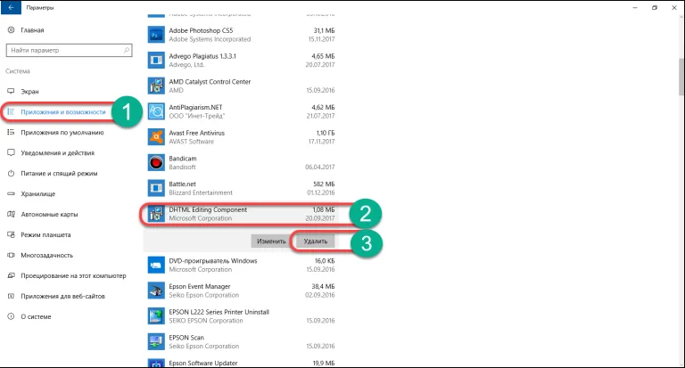Click the tablet icon beside Режим планшета
The width and height of the screenshot is (685, 368).
tap(11, 235)
